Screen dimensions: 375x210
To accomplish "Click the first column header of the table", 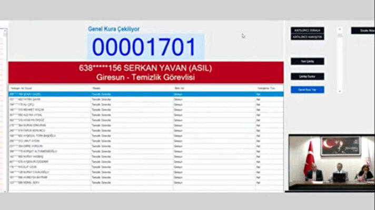I will [50, 88].
